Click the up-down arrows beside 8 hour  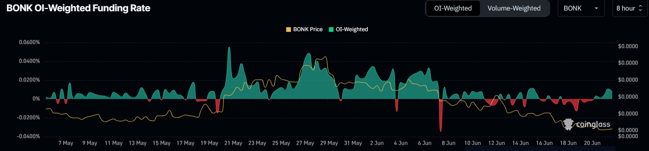(640, 8)
